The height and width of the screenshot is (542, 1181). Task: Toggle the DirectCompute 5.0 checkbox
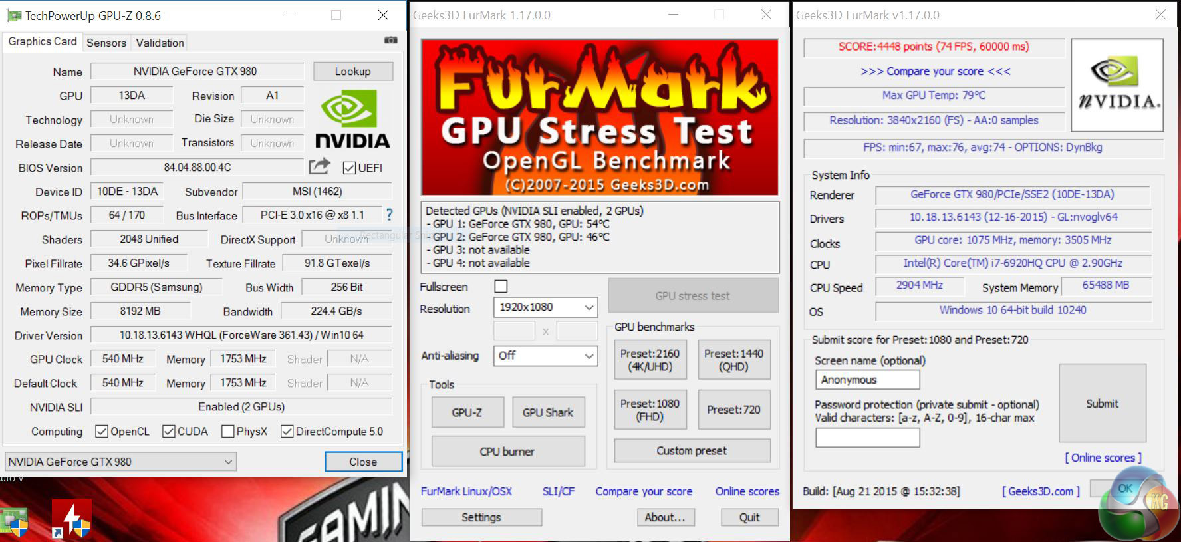[287, 431]
